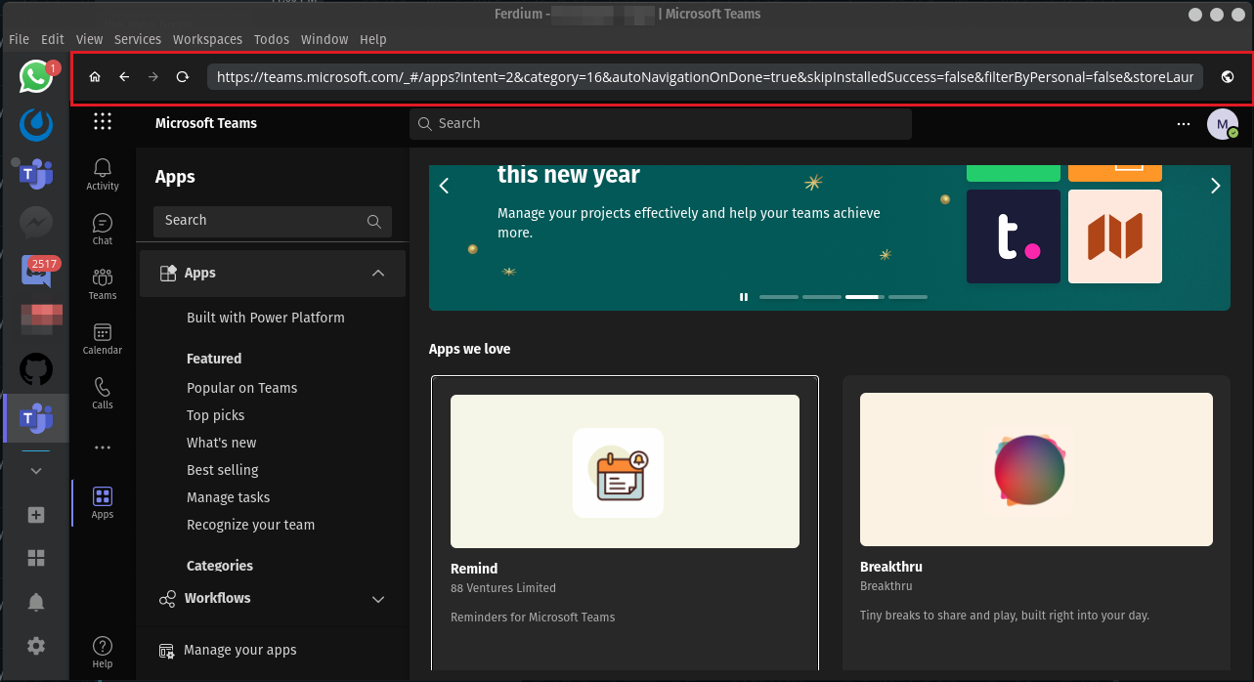Image resolution: width=1254 pixels, height=682 pixels.
Task: Select the Apps icon in Teams rail
Action: tap(103, 502)
